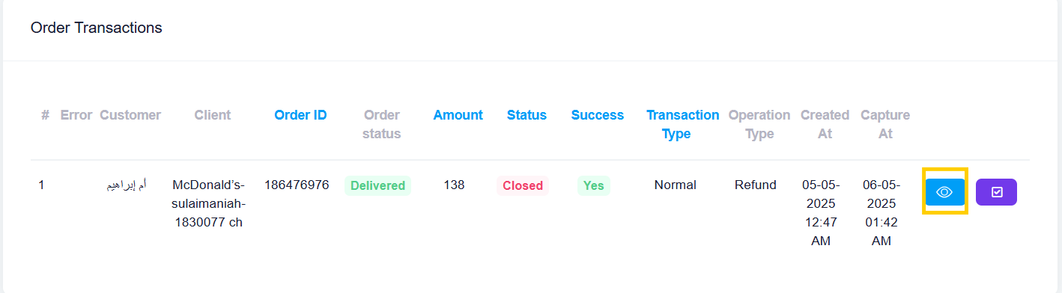Viewport: 1062px width, 293px height.
Task: Sort by the Transaction Type column header
Action: click(682, 124)
